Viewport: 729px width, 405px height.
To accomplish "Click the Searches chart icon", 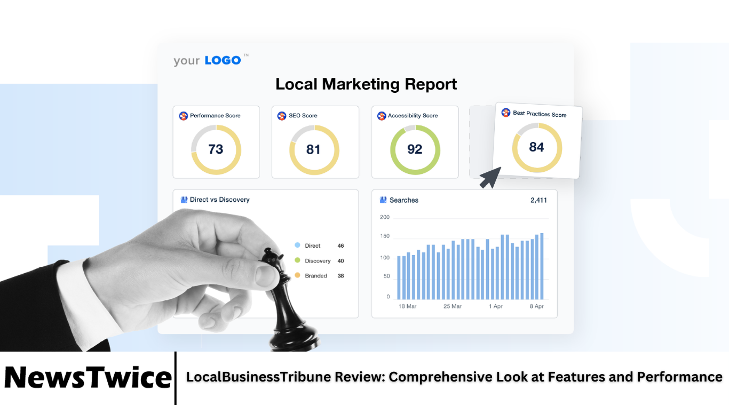I will 383,200.
